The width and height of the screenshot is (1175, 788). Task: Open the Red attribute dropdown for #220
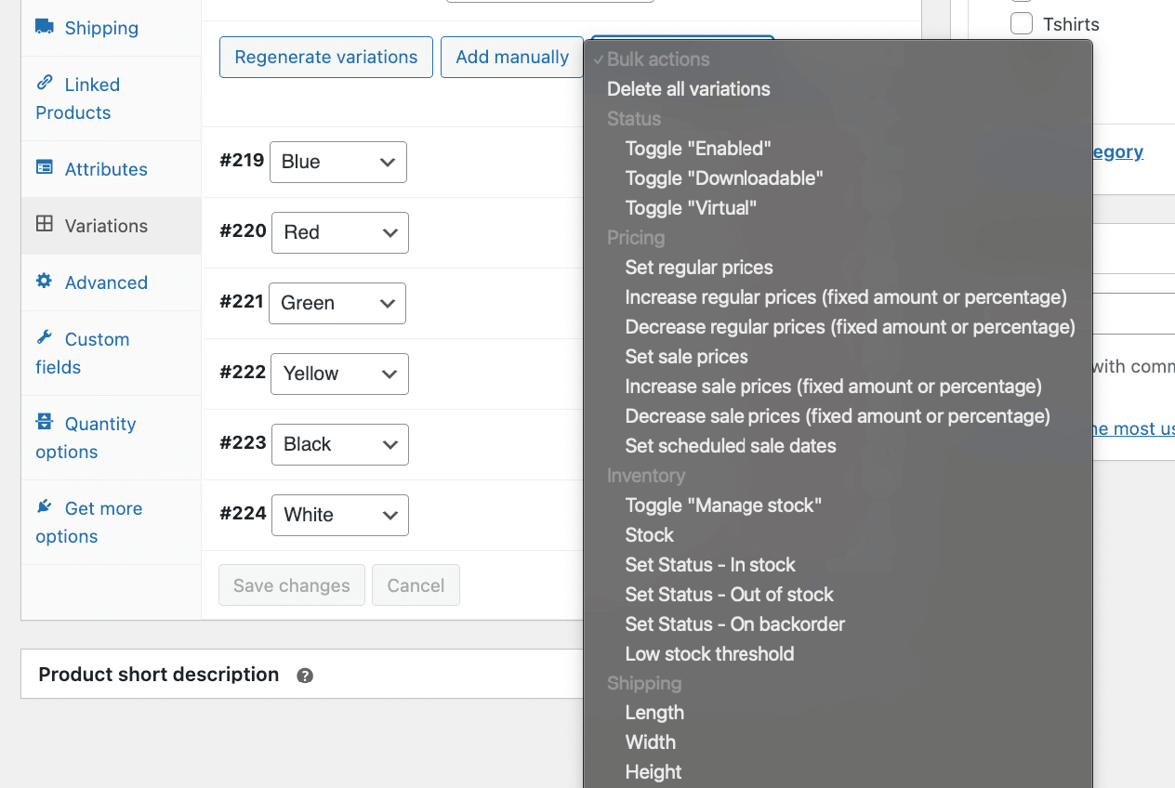[x=340, y=232]
